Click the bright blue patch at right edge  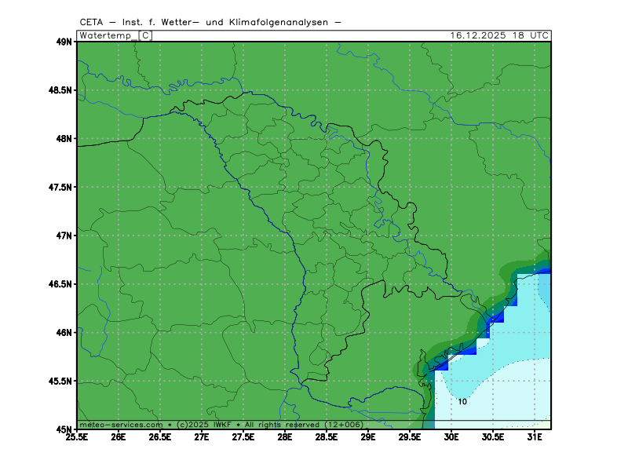542,271
